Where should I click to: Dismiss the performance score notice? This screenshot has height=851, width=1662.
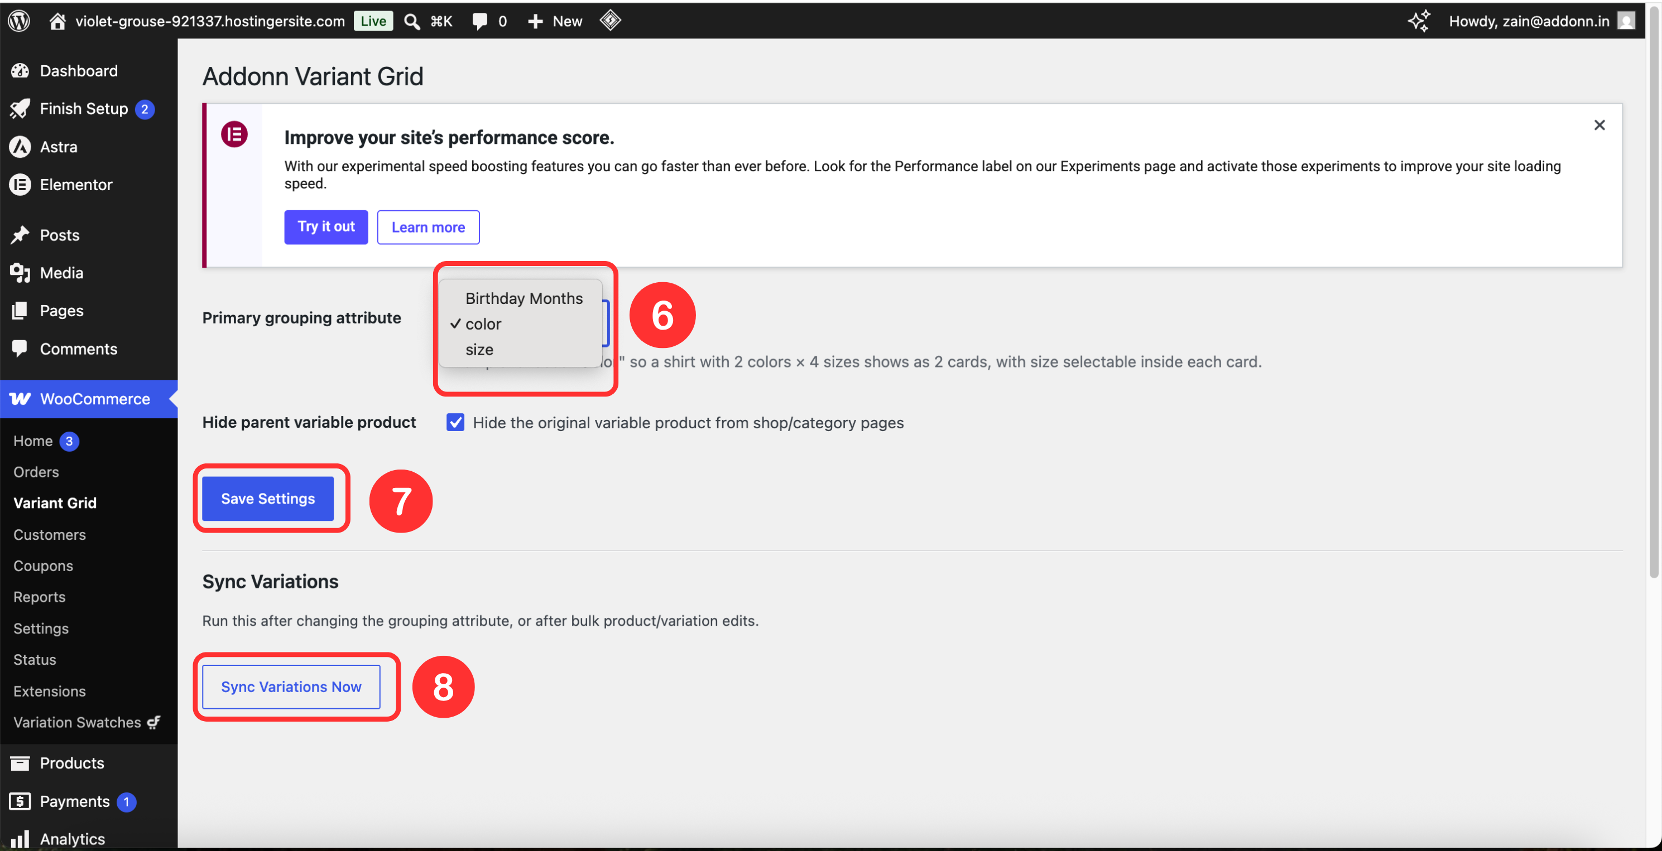tap(1599, 125)
